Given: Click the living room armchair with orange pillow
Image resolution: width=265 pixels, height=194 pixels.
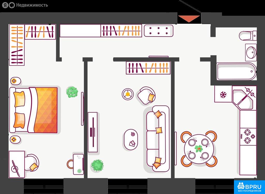Looking at the screenshot, I should pyautogui.click(x=147, y=95).
